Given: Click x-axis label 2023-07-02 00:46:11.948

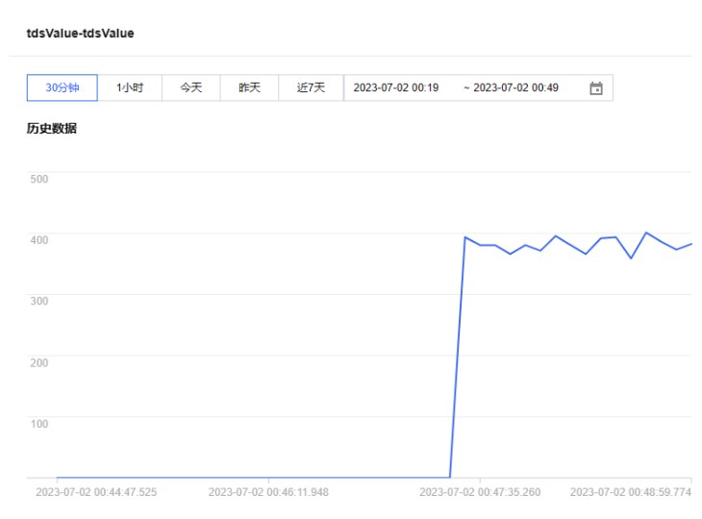Looking at the screenshot, I should pyautogui.click(x=268, y=492).
